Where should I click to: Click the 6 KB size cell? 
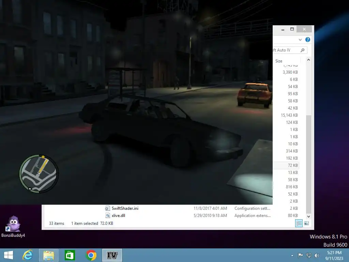293,79
